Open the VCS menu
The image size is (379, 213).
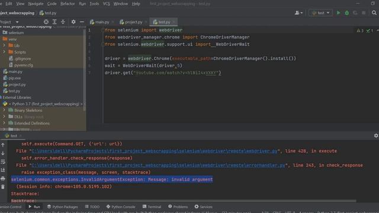point(107,4)
